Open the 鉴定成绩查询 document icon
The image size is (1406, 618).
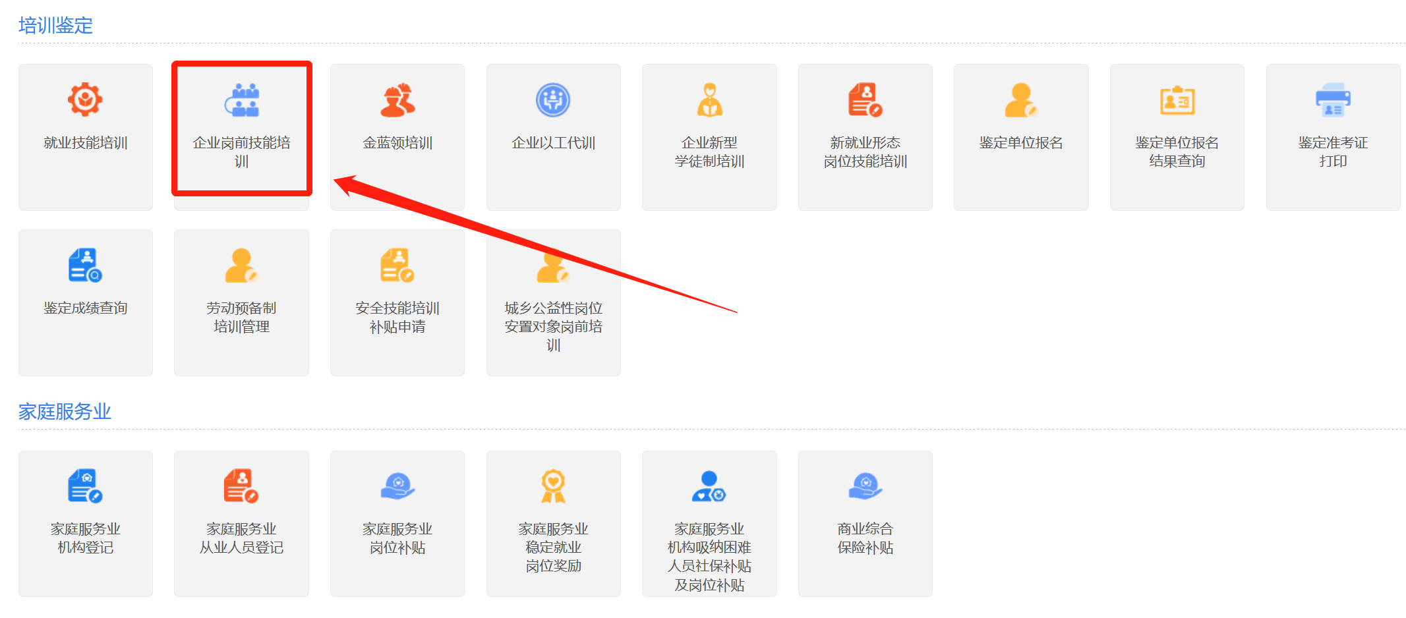pos(85,265)
